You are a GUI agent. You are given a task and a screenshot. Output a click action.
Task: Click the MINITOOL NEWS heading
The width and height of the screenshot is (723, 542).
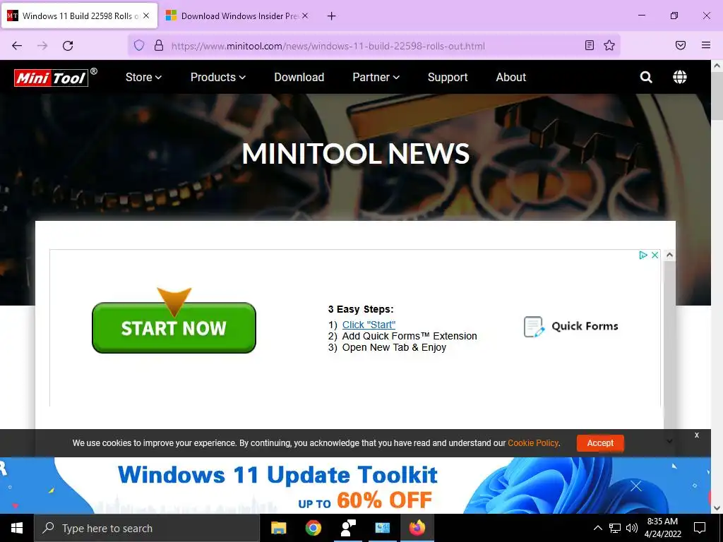356,153
